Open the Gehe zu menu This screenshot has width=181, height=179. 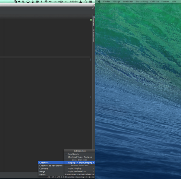click(x=154, y=2)
